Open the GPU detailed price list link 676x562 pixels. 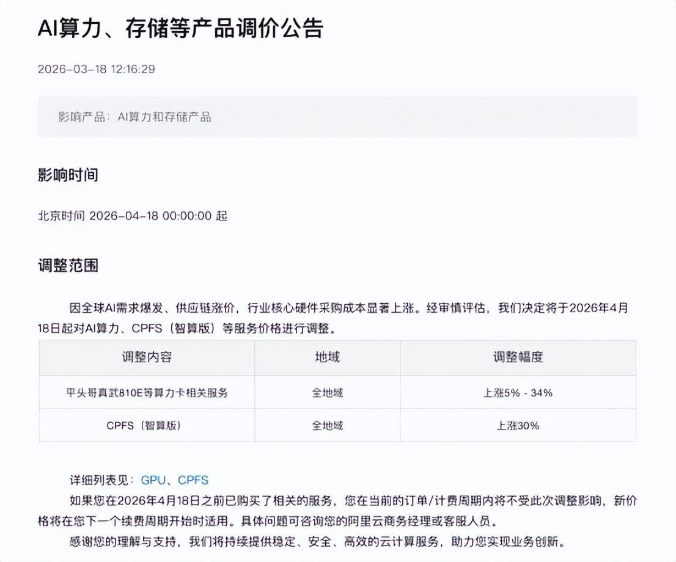click(x=151, y=480)
